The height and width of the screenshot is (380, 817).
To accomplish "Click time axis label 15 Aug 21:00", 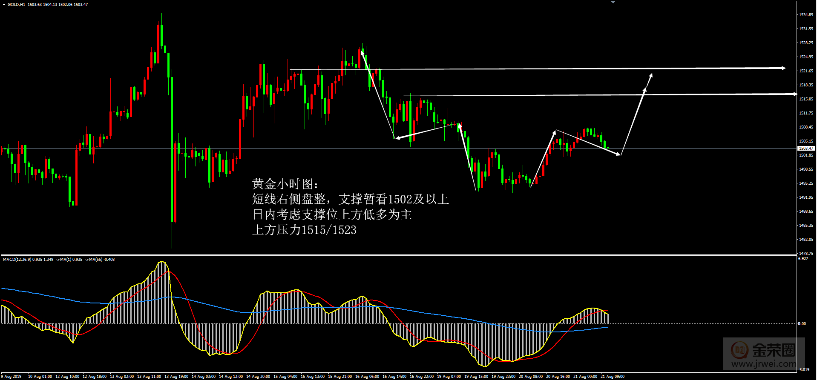I will (340, 377).
